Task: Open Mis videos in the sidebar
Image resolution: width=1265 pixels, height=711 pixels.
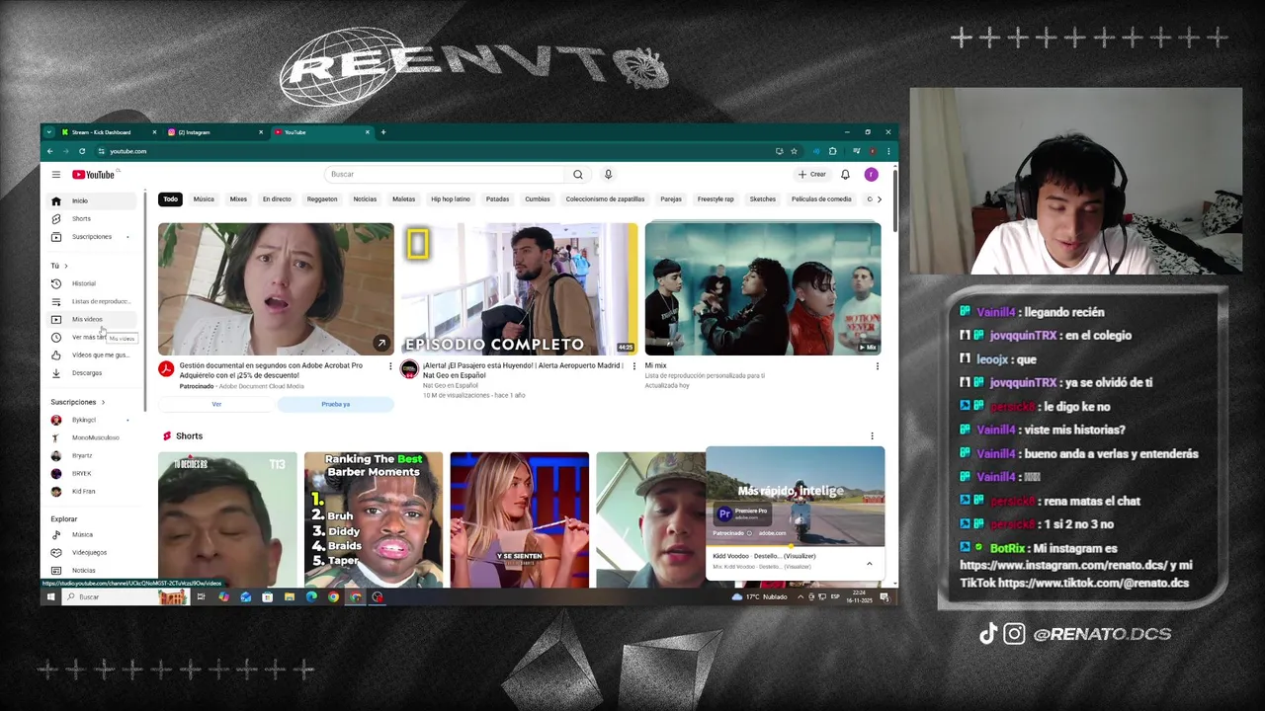Action: [92, 320]
